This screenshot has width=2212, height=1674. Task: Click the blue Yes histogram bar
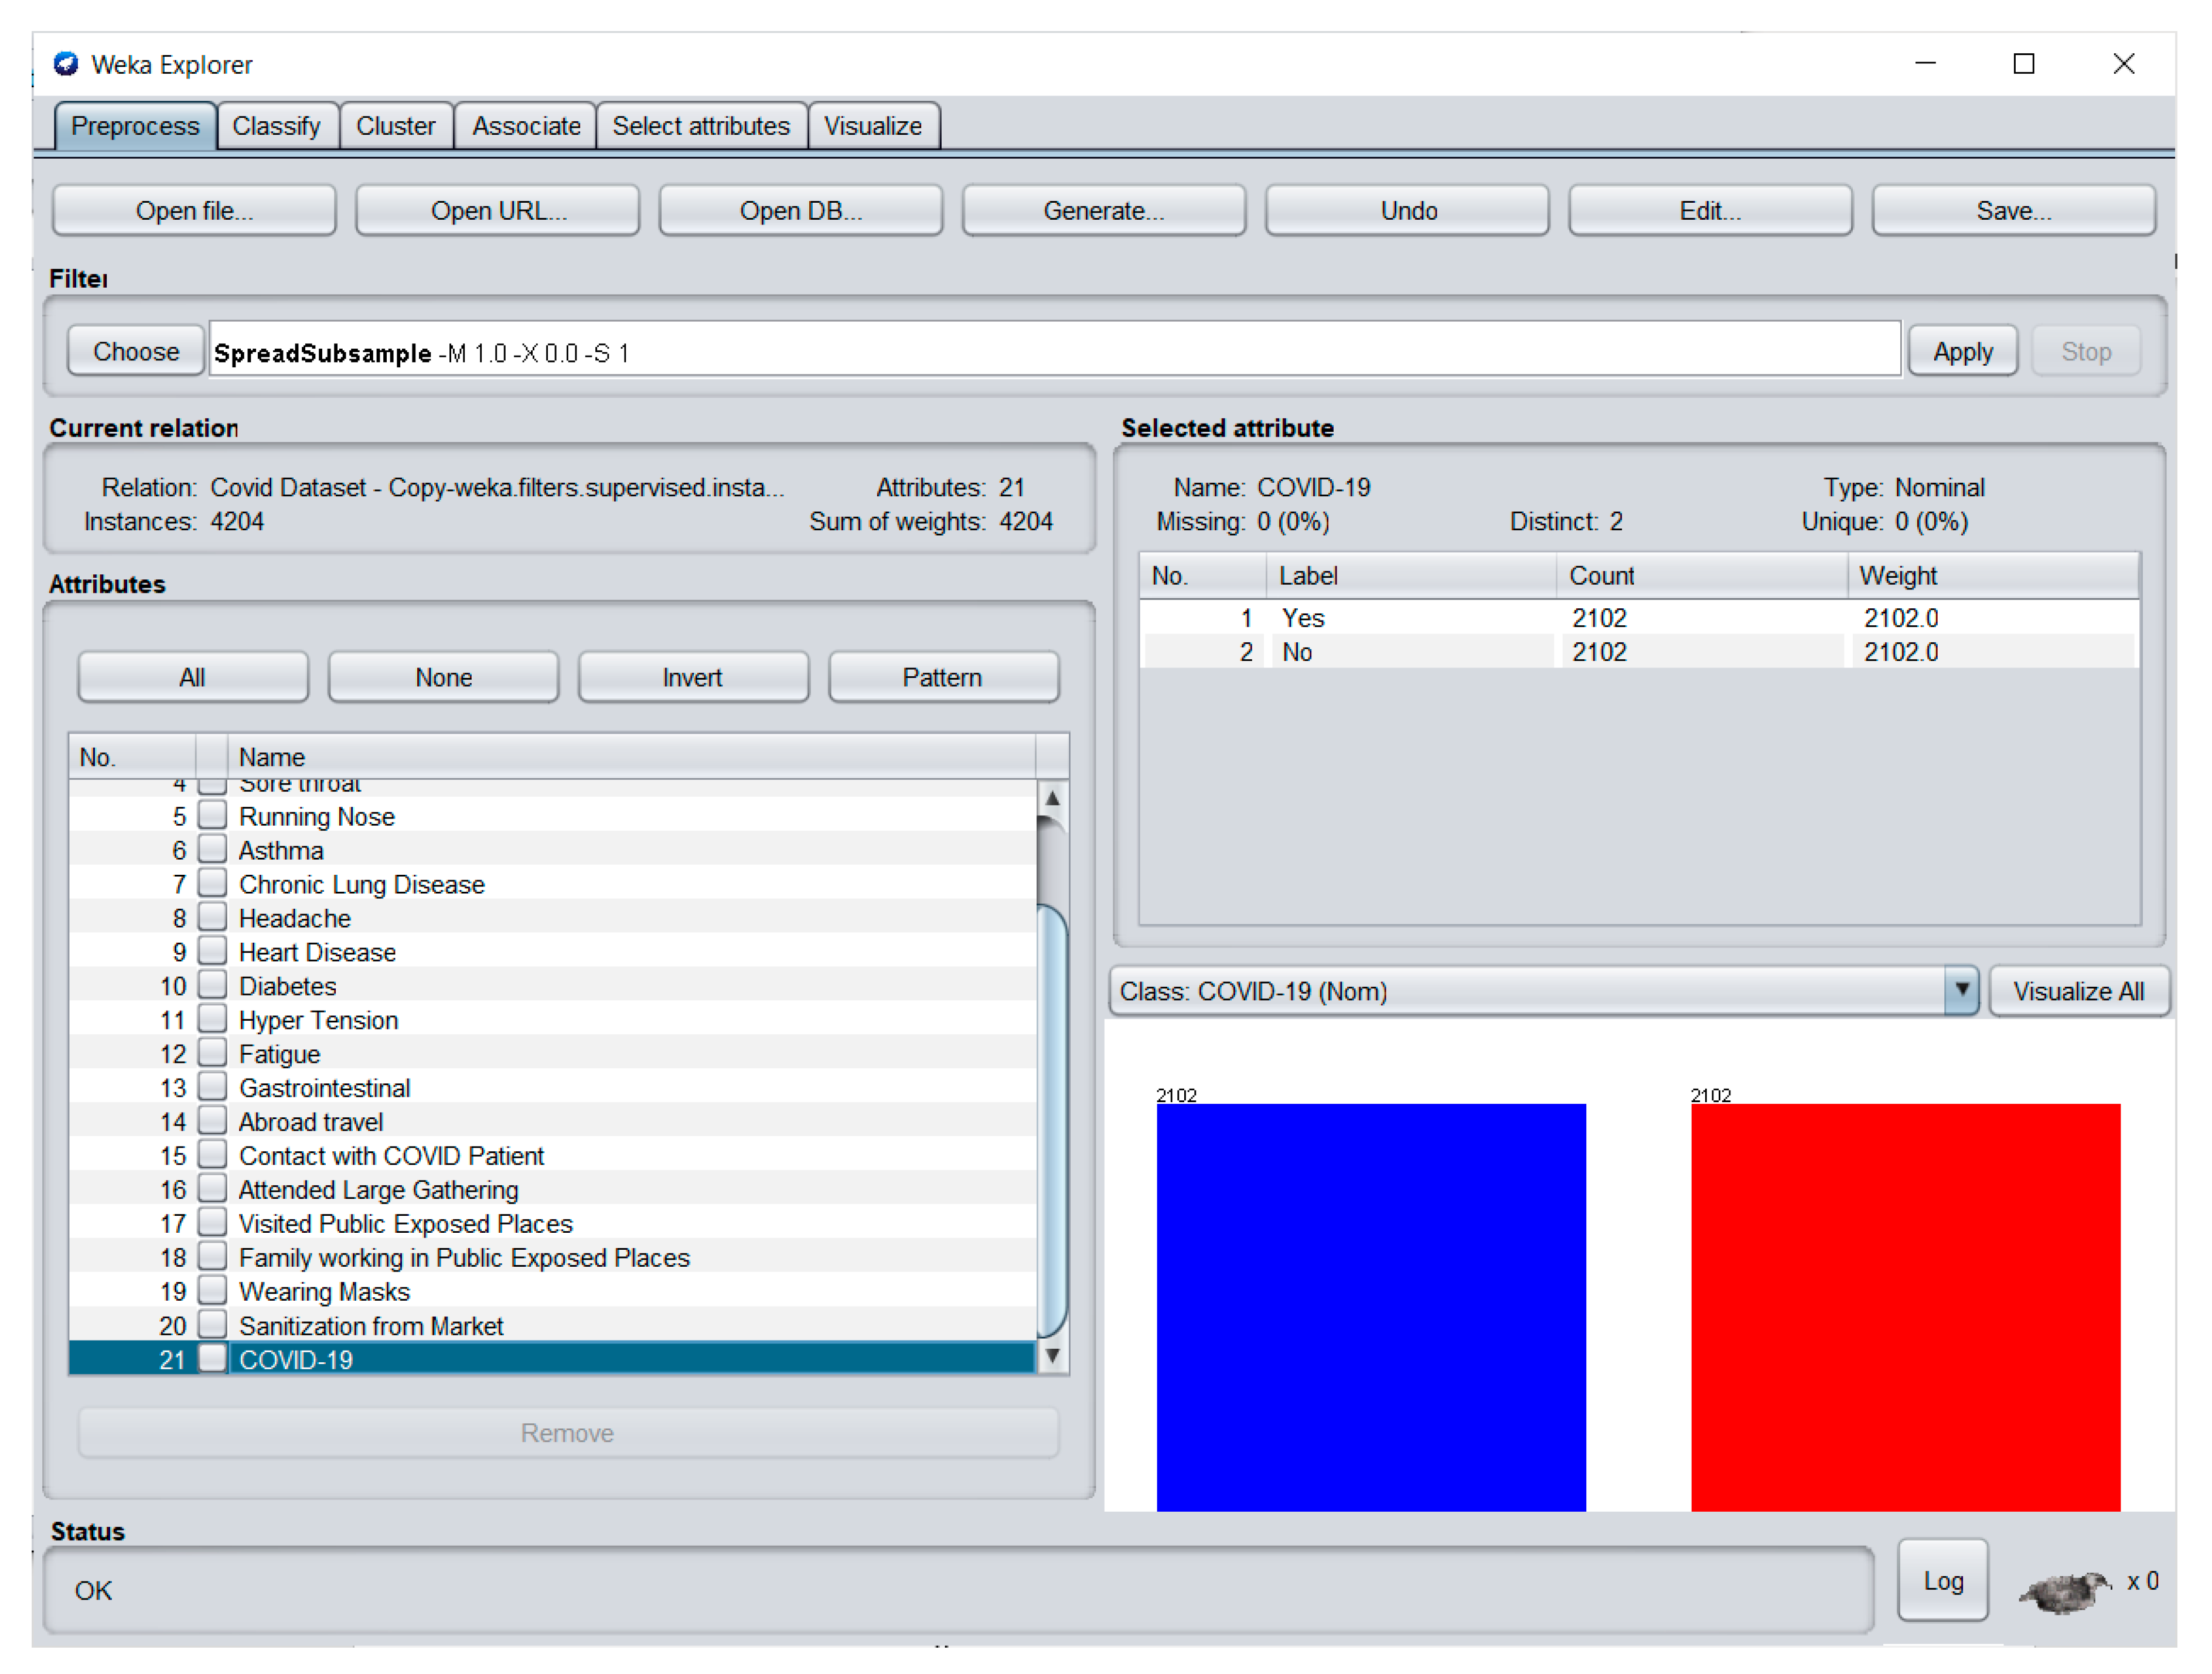click(x=1371, y=1306)
